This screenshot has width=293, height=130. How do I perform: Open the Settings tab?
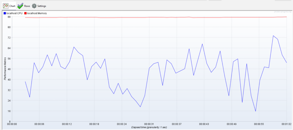click(39, 6)
